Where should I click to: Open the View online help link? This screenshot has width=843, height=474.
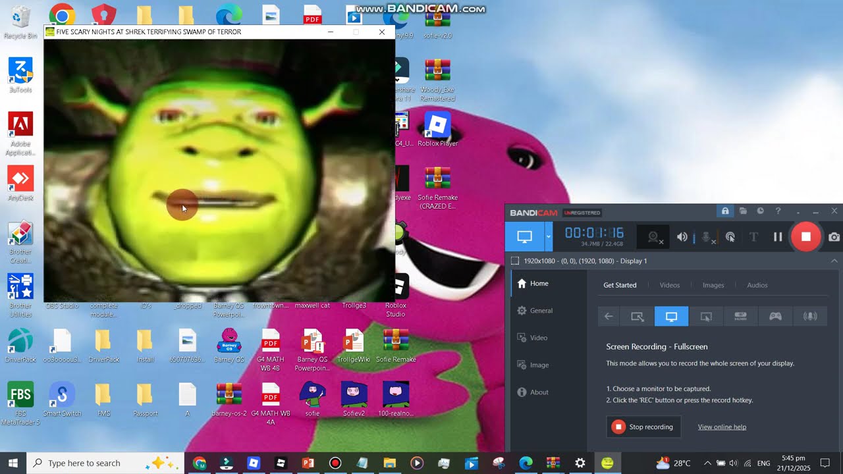(722, 427)
